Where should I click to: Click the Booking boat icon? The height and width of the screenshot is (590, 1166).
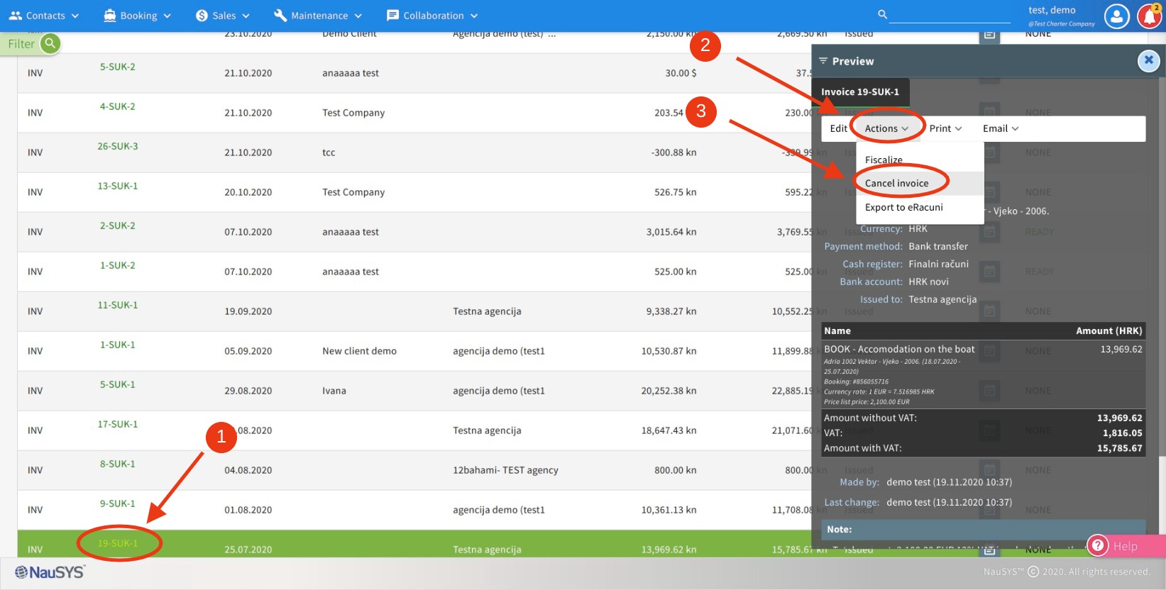click(110, 16)
